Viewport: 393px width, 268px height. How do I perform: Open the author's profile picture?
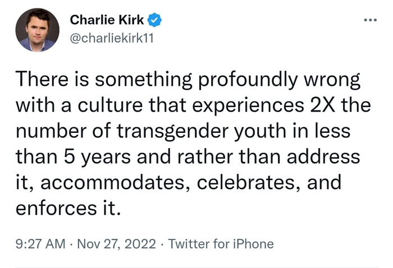(35, 30)
